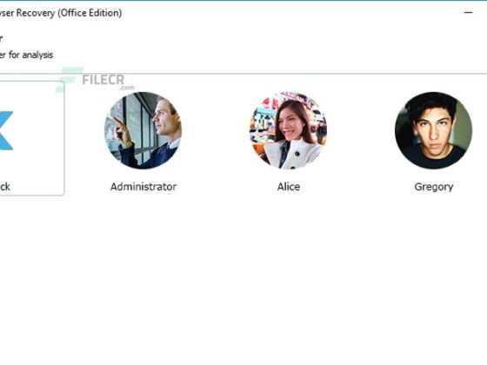
Task: Minimize the Recovery window
Action: click(469, 13)
